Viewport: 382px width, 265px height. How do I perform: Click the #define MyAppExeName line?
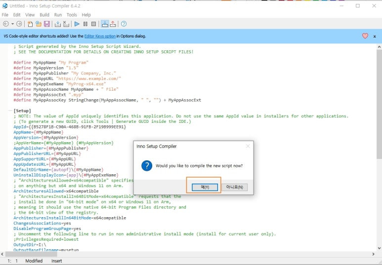coord(60,84)
